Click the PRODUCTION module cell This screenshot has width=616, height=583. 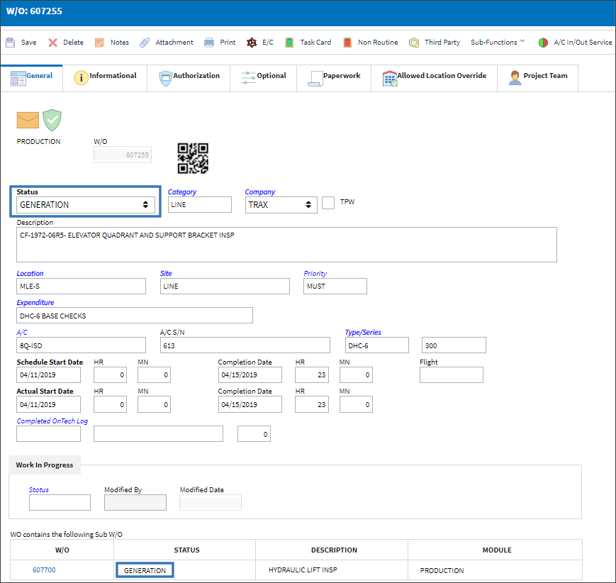pyautogui.click(x=495, y=570)
